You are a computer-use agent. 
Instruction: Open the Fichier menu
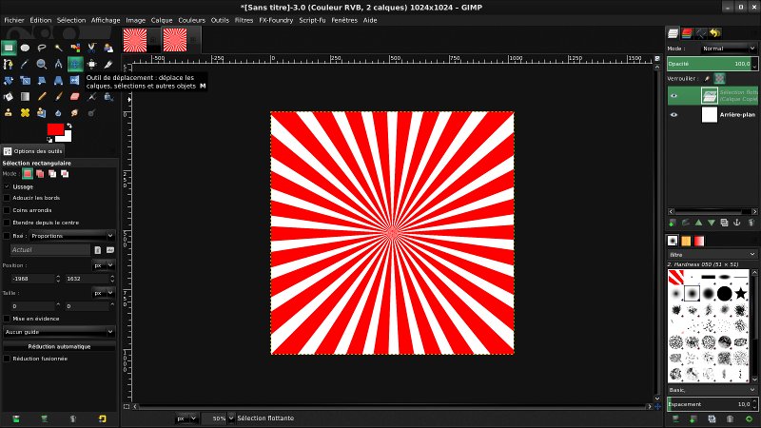click(14, 20)
